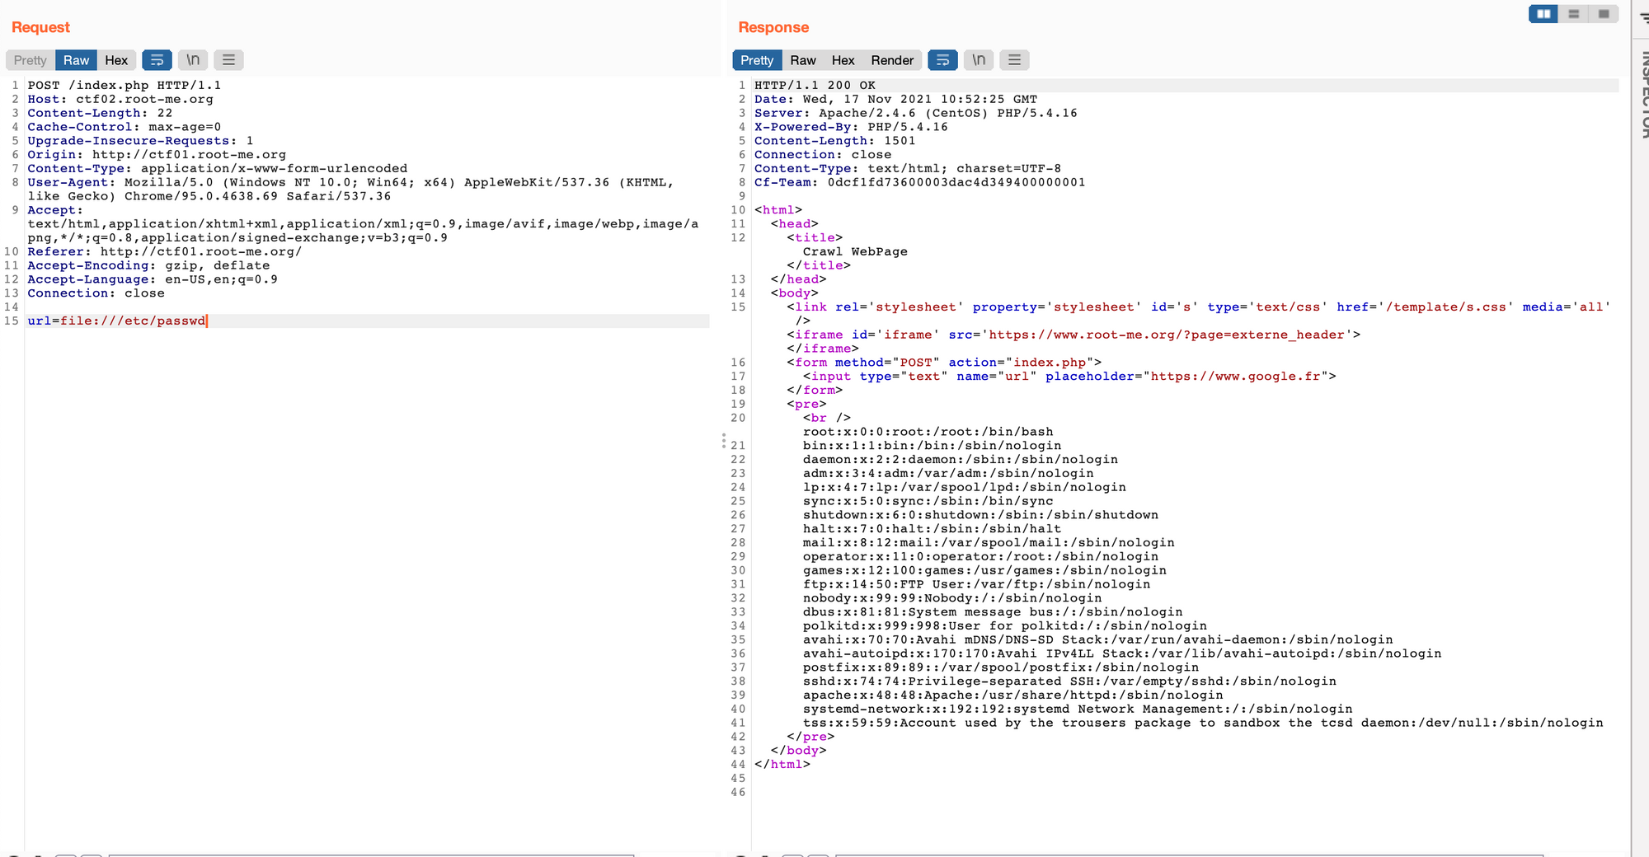The width and height of the screenshot is (1649, 857).
Task: Click the apache:x:48:48 passwd entry
Action: 1012,695
